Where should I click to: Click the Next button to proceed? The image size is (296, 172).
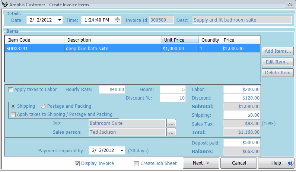pos(201,163)
